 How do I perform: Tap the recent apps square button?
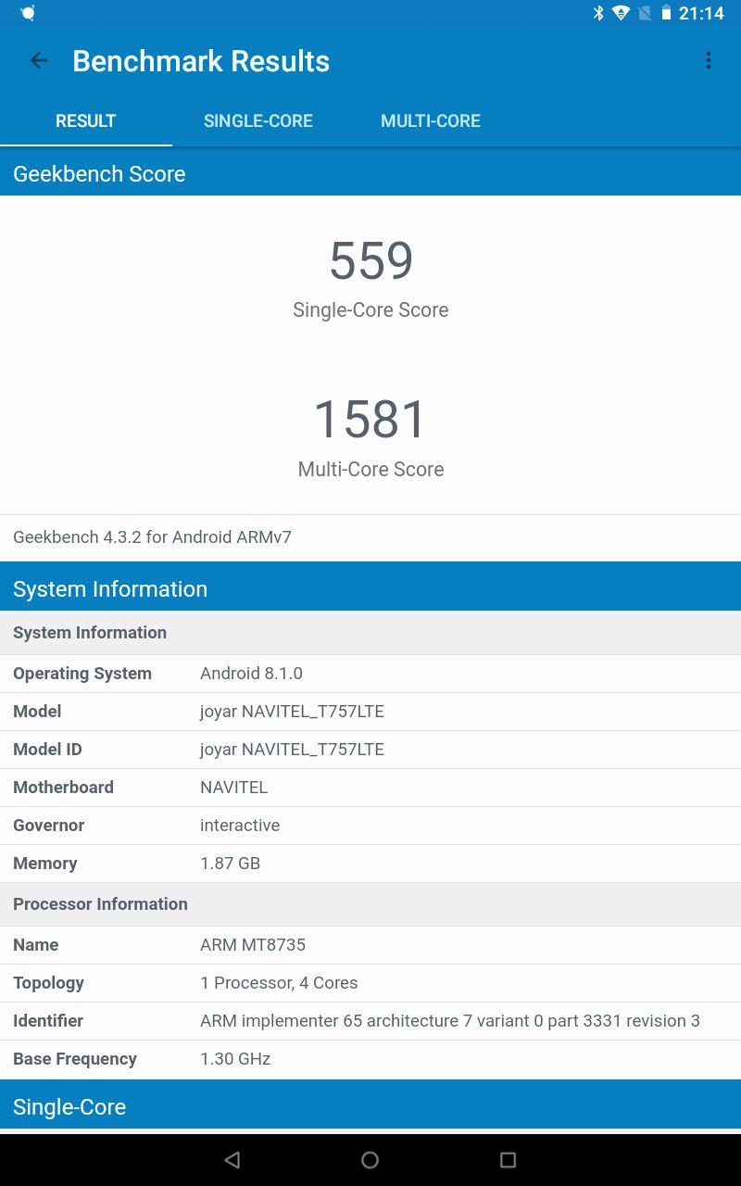pos(508,1160)
